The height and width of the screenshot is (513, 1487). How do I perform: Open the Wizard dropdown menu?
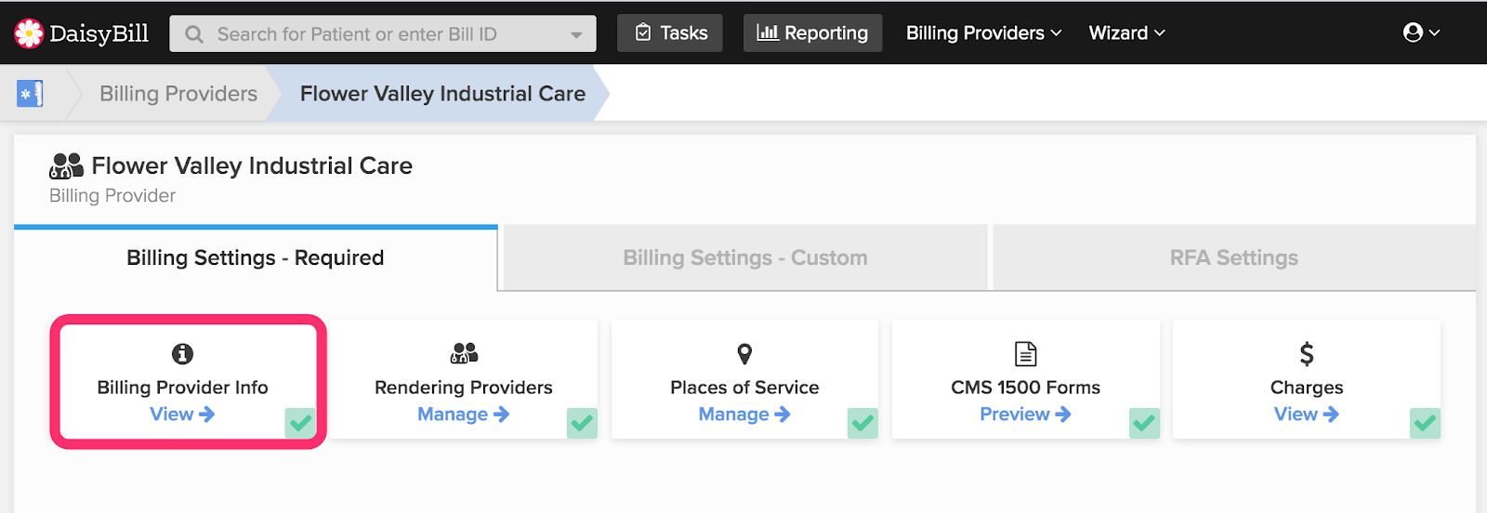pos(1126,33)
